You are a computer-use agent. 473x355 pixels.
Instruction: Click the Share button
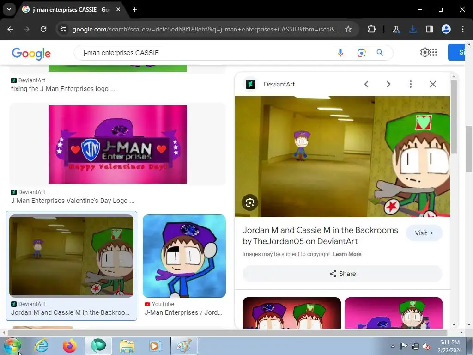point(342,274)
